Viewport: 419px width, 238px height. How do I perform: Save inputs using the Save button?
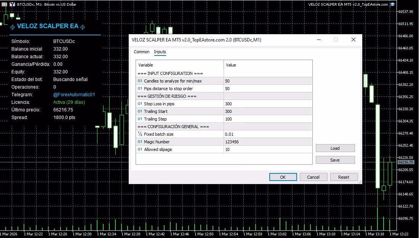[x=335, y=160]
